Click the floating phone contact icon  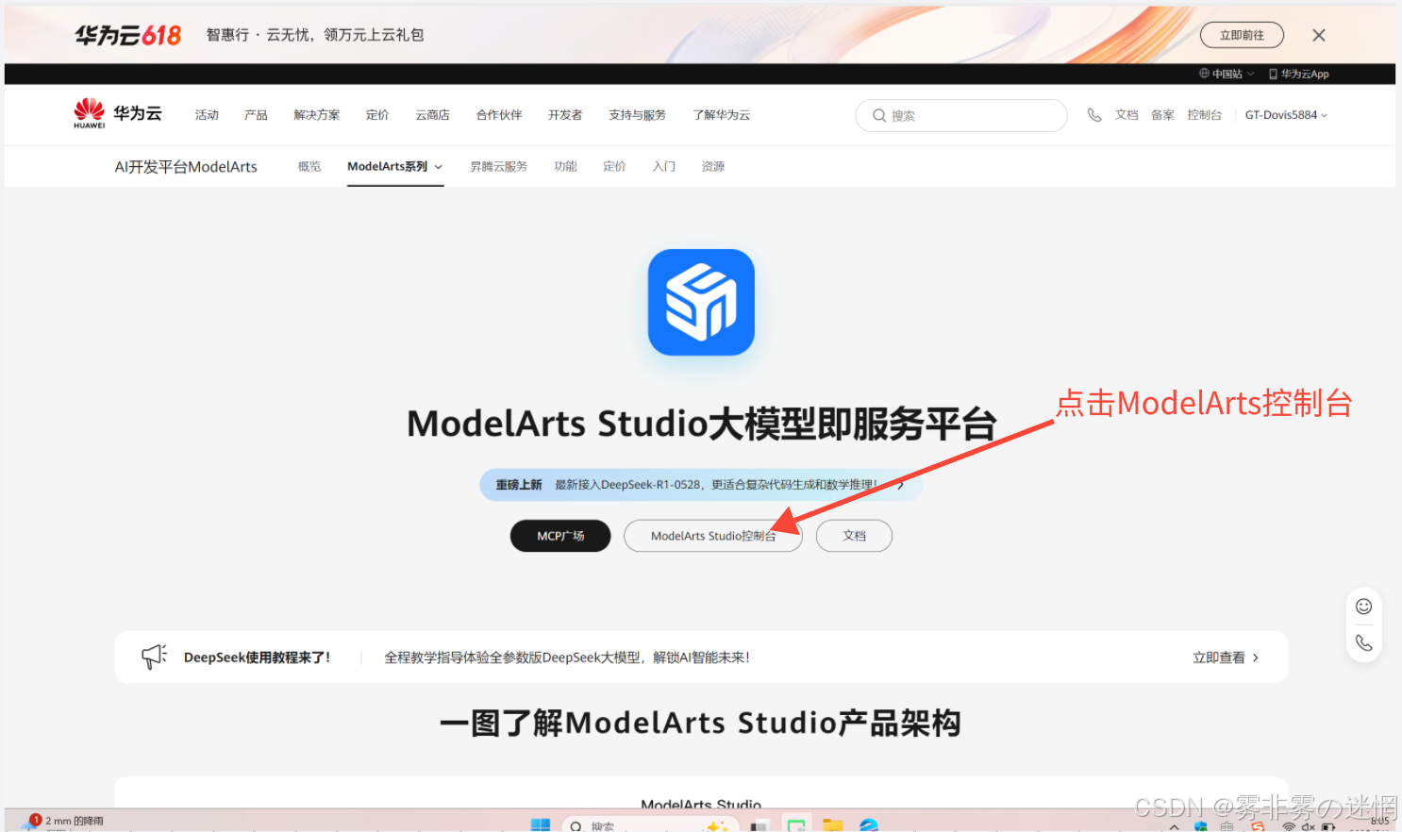click(x=1363, y=642)
